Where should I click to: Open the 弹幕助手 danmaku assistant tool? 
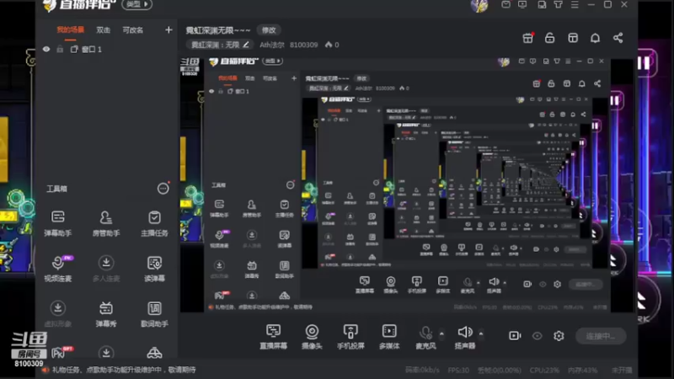click(57, 223)
